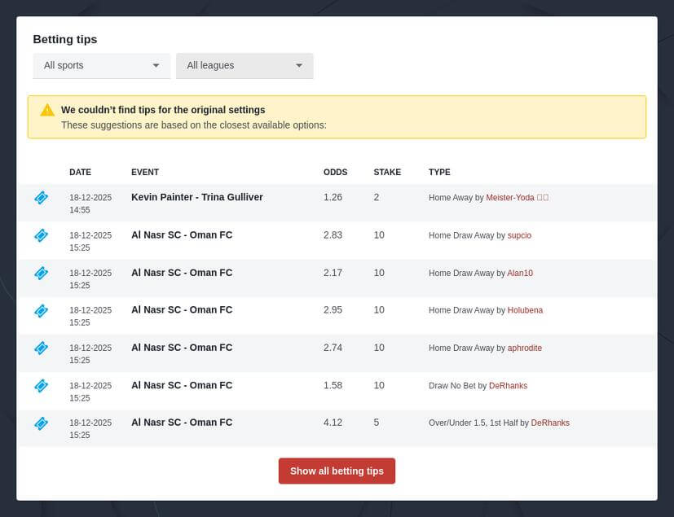Click the yellow warning triangle icon
Image resolution: width=674 pixels, height=517 pixels.
47,110
